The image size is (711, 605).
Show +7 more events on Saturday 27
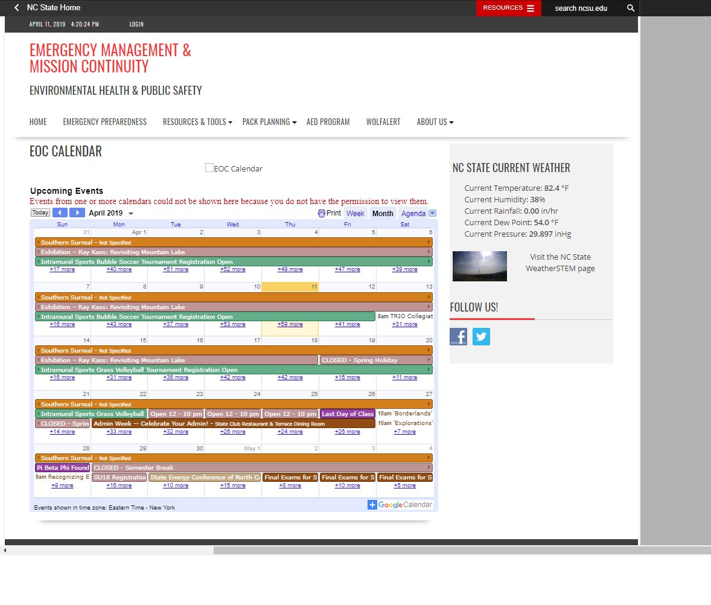(405, 432)
